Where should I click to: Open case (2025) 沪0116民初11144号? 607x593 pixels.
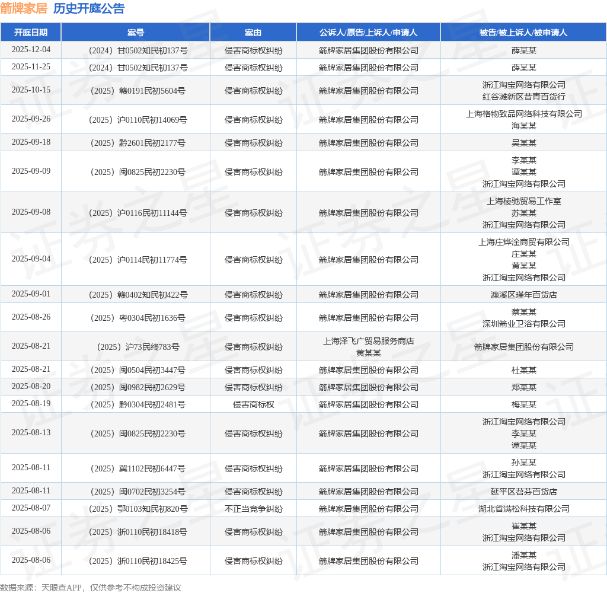tap(138, 213)
